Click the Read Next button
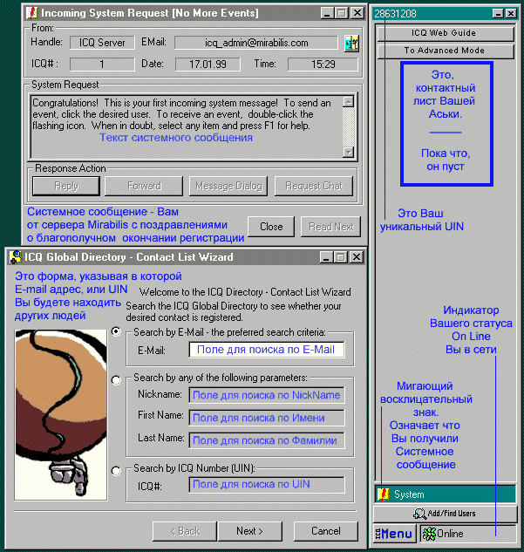 click(x=330, y=227)
